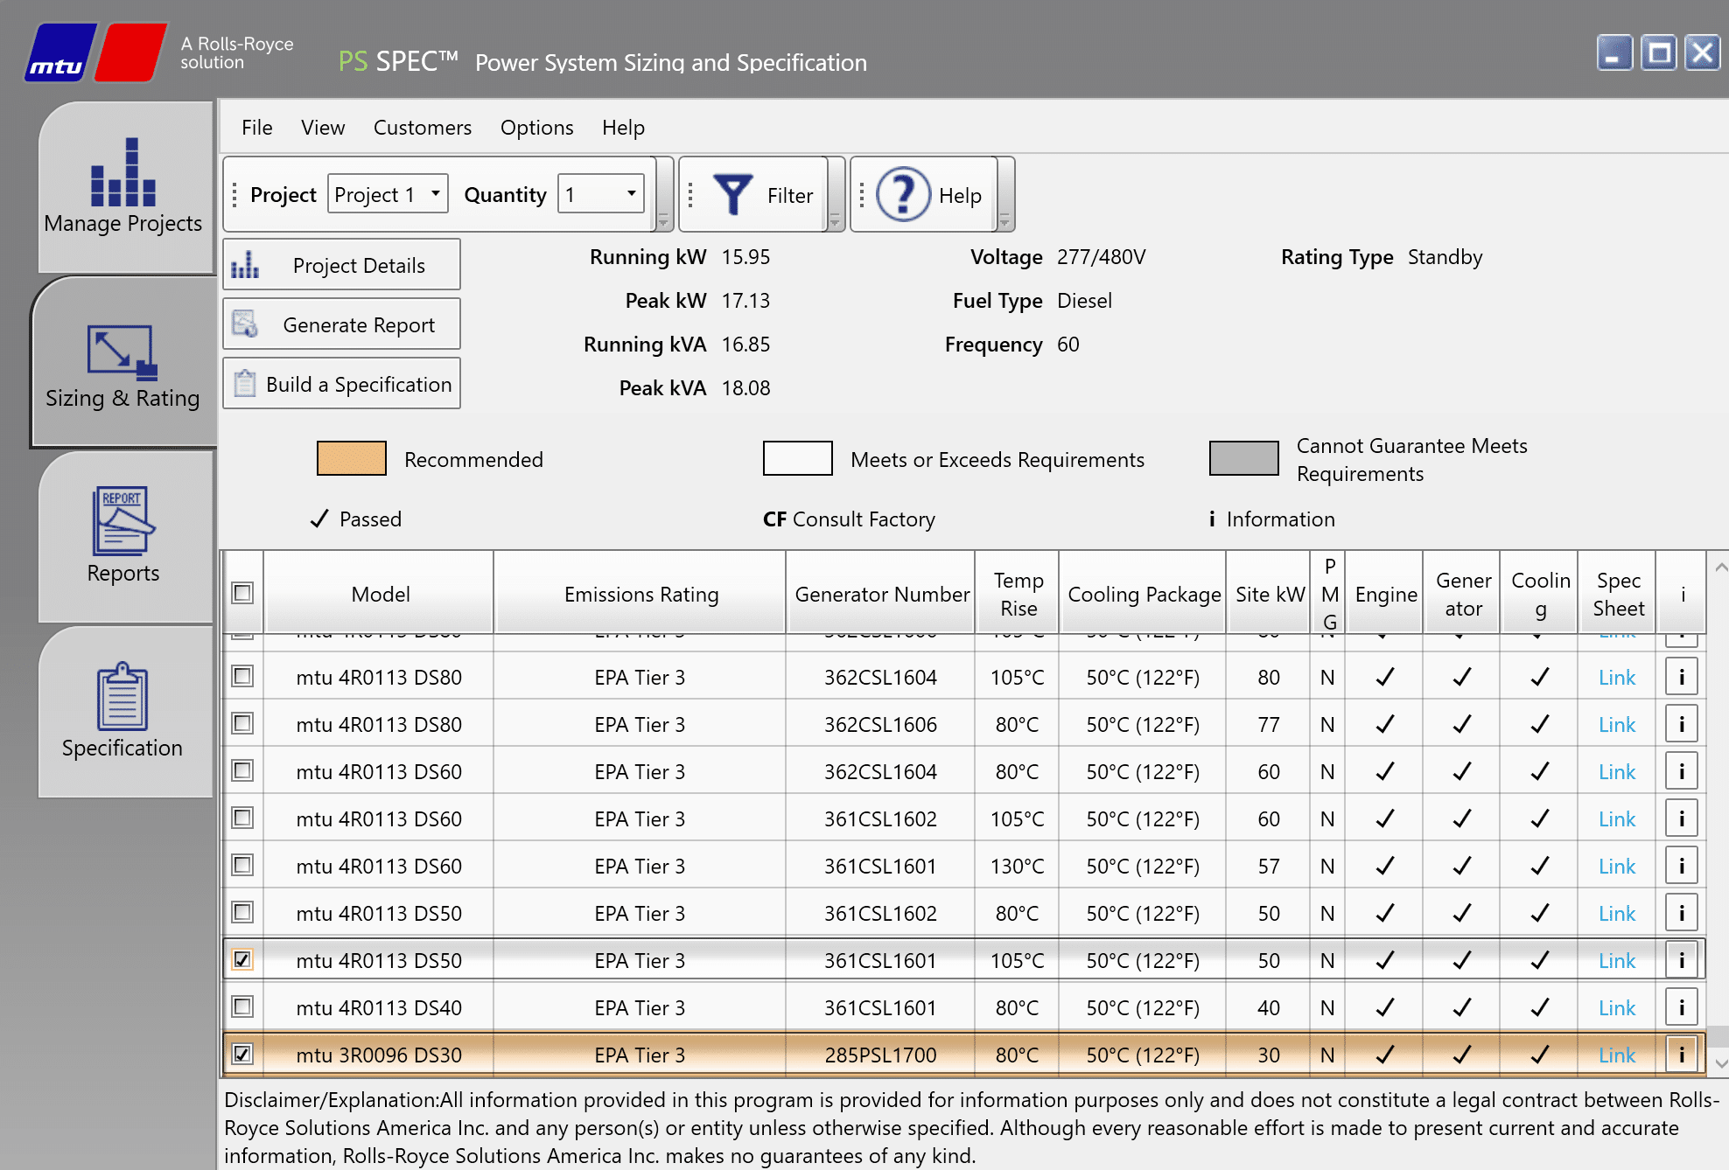Screen dimensions: 1729x1170
Task: Open the File menu
Action: [257, 128]
